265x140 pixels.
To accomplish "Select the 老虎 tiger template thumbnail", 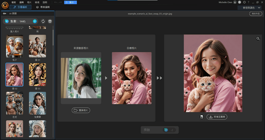I will 15,103.
